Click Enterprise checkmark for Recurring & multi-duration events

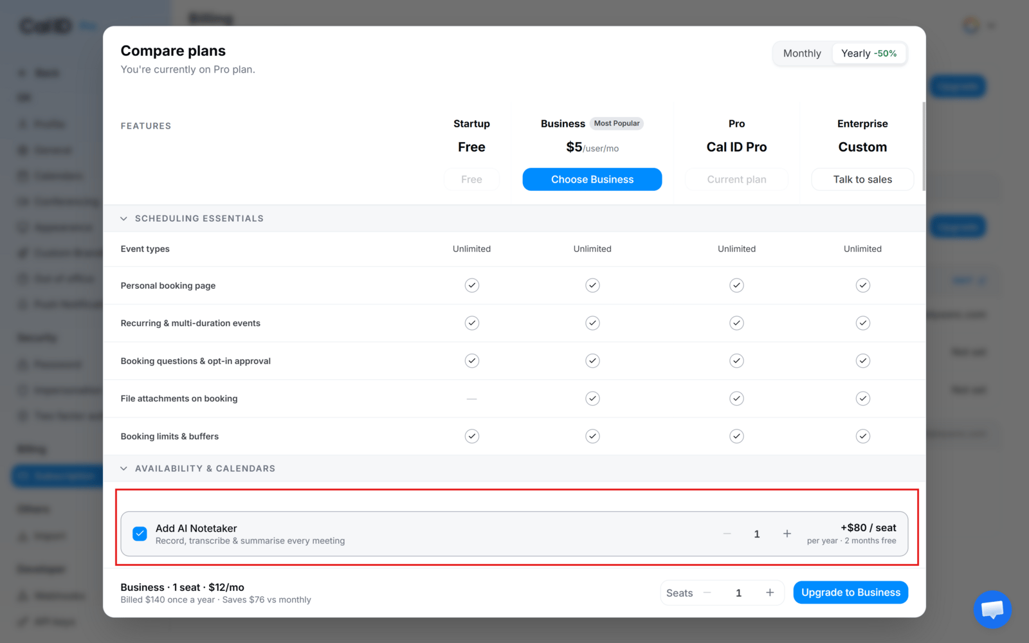click(x=862, y=323)
